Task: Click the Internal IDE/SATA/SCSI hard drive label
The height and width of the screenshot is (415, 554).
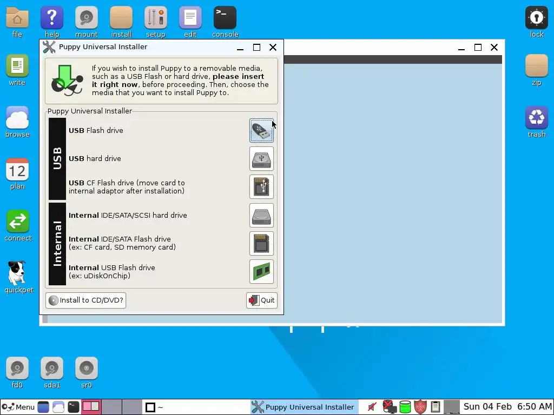Action: [128, 215]
